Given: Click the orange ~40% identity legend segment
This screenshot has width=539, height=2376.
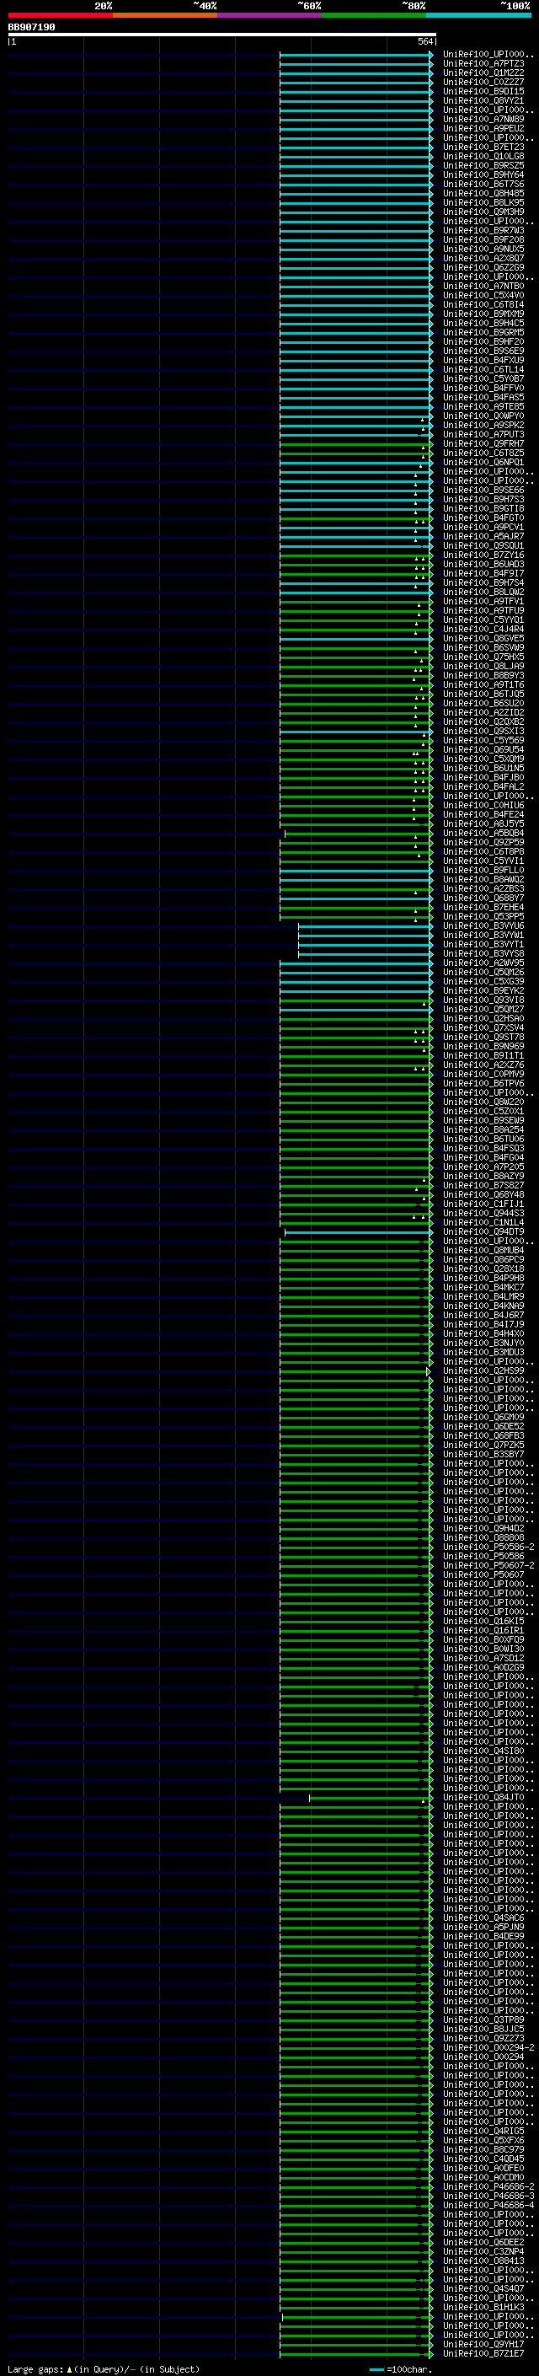Looking at the screenshot, I should point(165,15).
